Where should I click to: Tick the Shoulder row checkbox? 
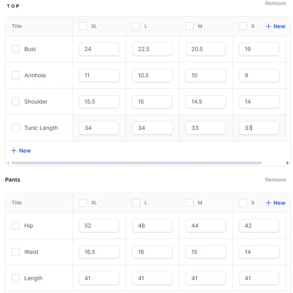(16, 102)
